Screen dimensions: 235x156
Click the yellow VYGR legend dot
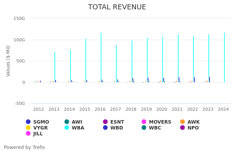click(x=28, y=128)
